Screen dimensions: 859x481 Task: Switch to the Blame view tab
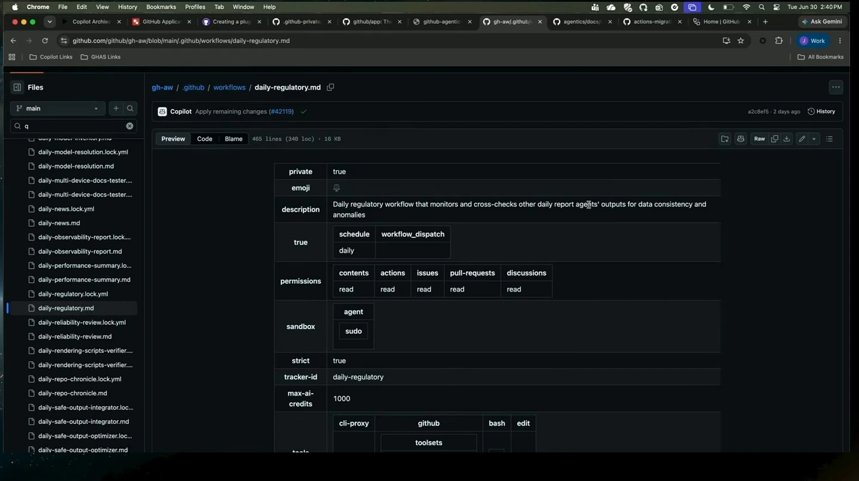[x=233, y=139]
